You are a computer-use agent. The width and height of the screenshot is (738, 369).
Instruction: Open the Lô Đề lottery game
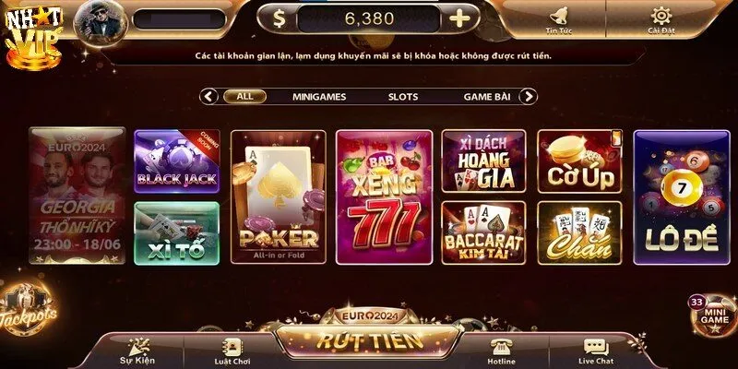pyautogui.click(x=682, y=197)
